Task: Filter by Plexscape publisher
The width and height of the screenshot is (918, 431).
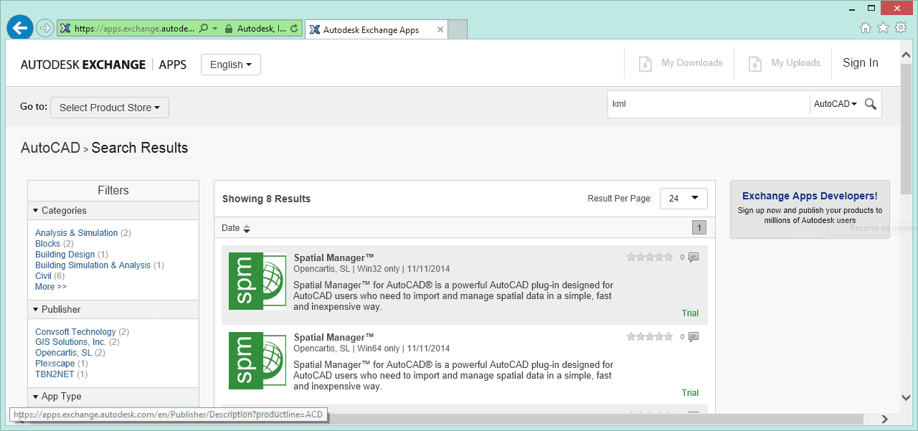Action: (x=55, y=364)
